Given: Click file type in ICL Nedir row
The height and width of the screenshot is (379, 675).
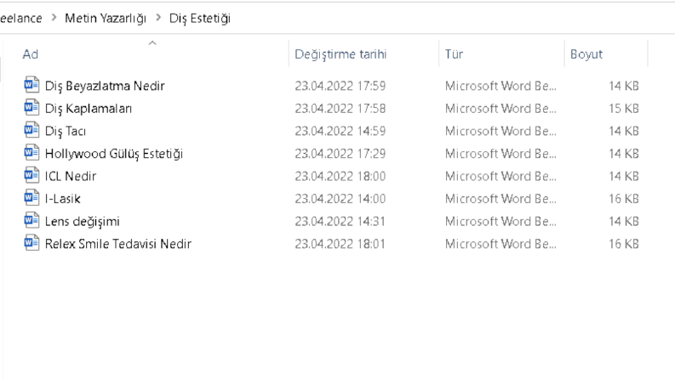Looking at the screenshot, I should point(501,176).
